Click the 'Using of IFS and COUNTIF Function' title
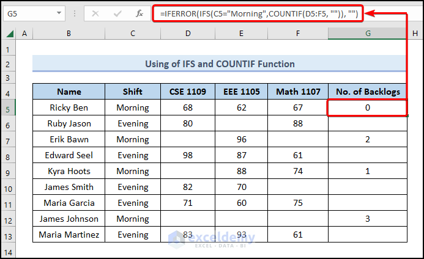The height and width of the screenshot is (259, 424). click(x=220, y=64)
